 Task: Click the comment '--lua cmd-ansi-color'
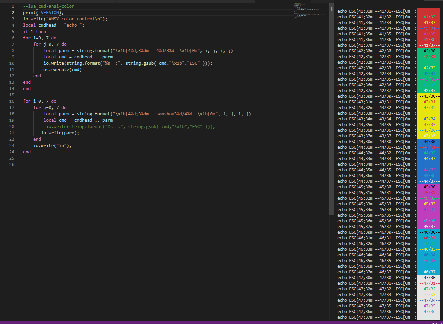point(49,6)
